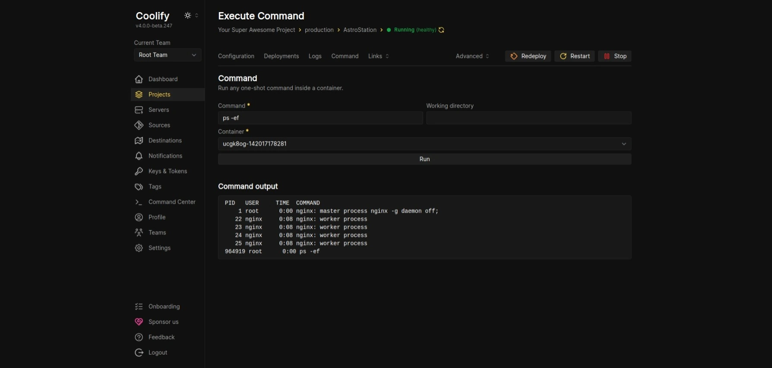Click the Feedback question icon

139,337
